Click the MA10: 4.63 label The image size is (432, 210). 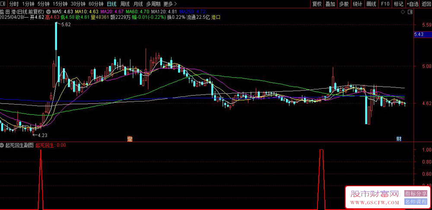tap(86, 12)
